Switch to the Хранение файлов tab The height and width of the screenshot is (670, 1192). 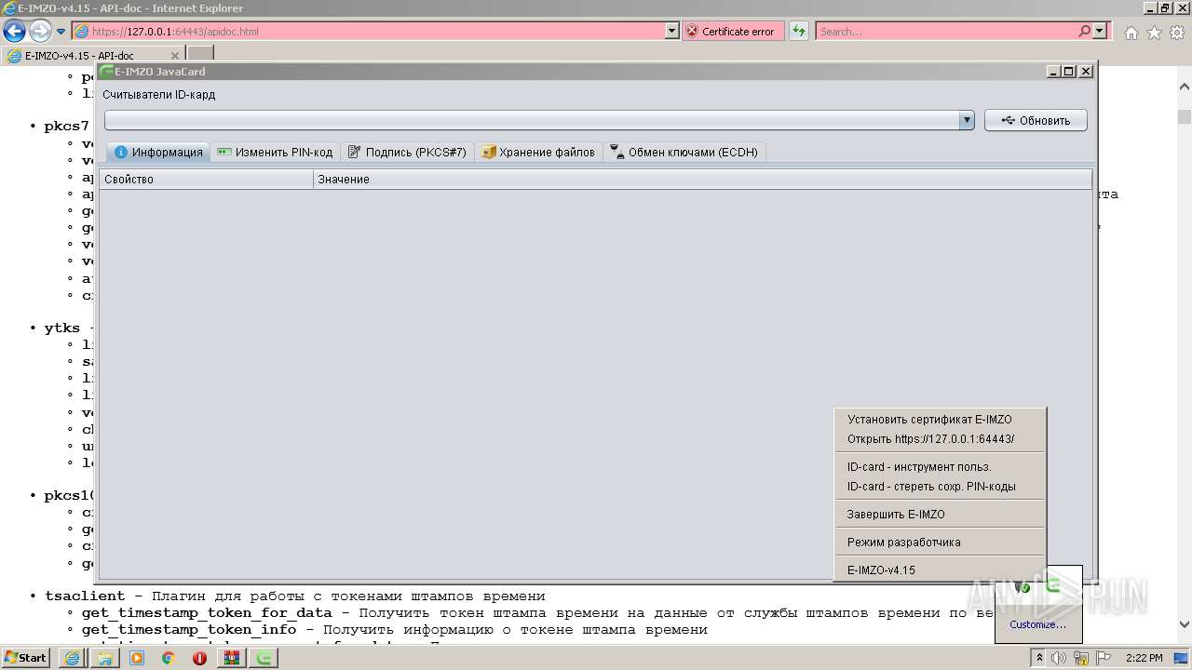coord(538,153)
